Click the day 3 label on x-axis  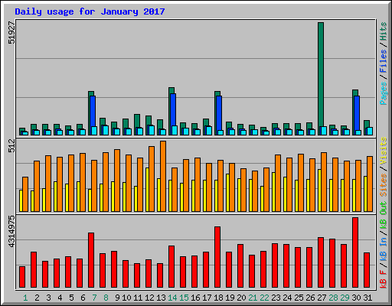pos(48,298)
